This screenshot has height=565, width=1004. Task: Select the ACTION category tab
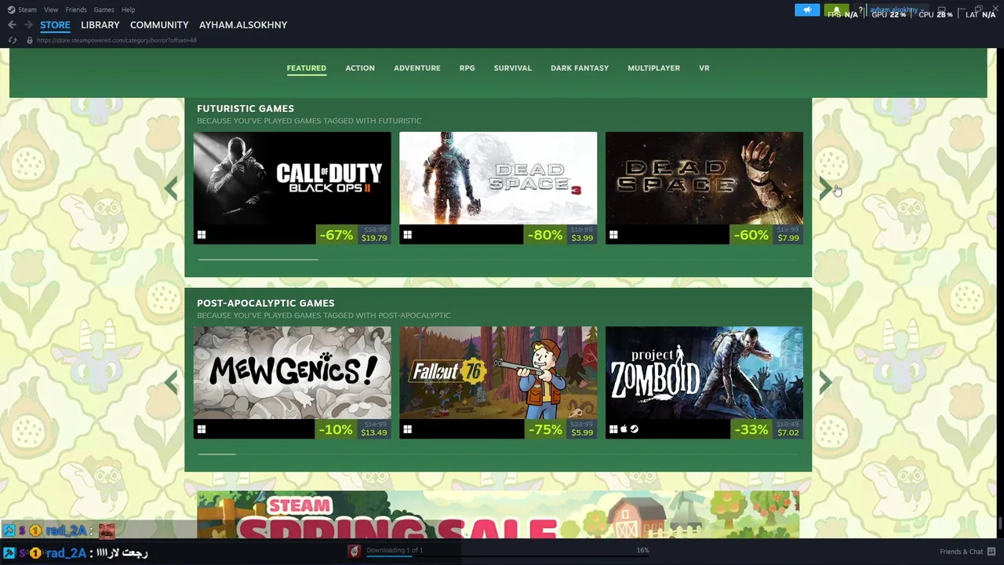[360, 68]
